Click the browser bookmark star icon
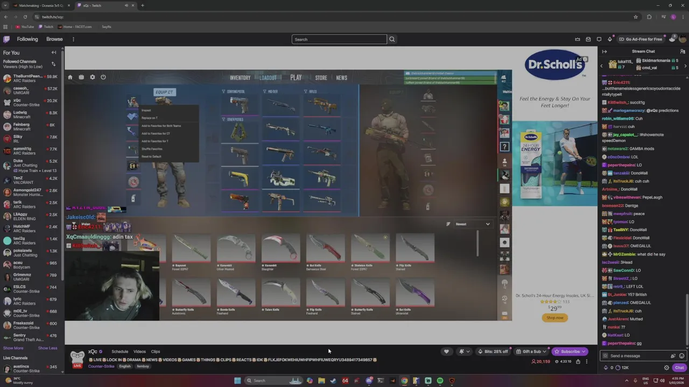 pyautogui.click(x=636, y=17)
